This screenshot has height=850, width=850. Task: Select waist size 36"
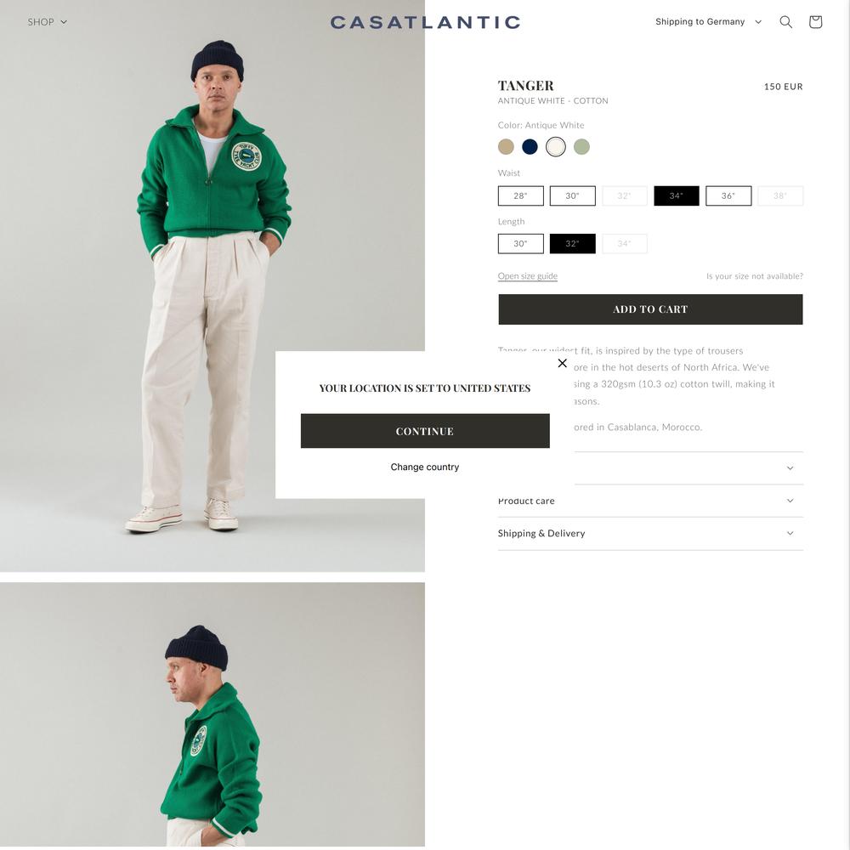click(728, 195)
